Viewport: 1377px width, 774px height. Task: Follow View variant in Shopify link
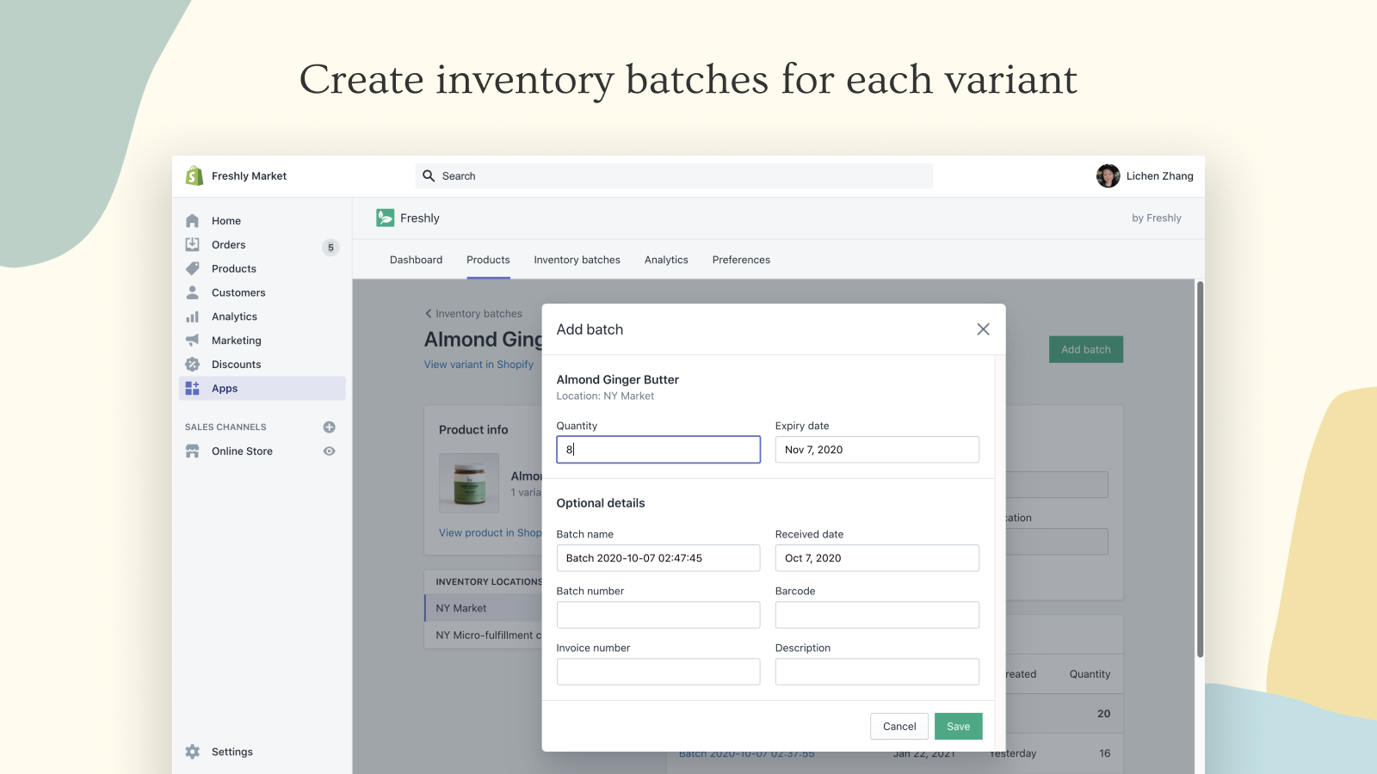point(479,365)
